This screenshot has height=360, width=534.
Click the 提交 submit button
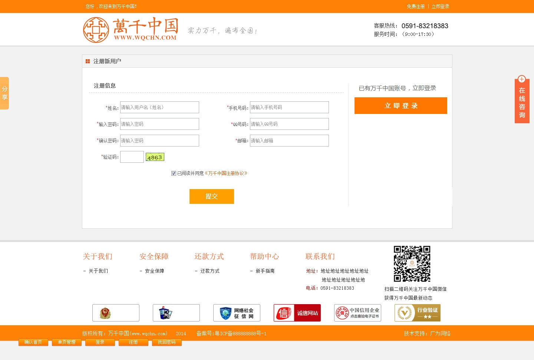coord(212,196)
